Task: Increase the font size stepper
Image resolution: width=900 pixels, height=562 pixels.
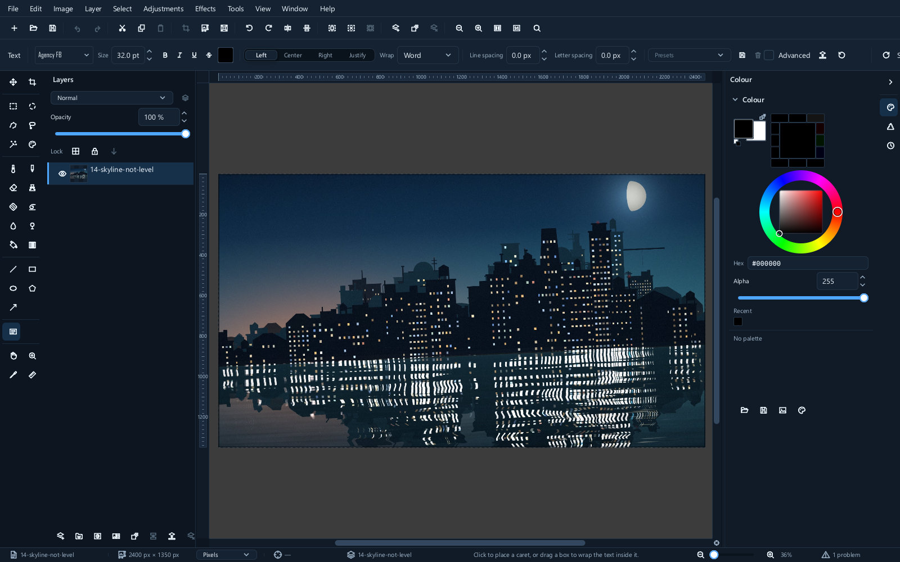Action: (x=150, y=51)
